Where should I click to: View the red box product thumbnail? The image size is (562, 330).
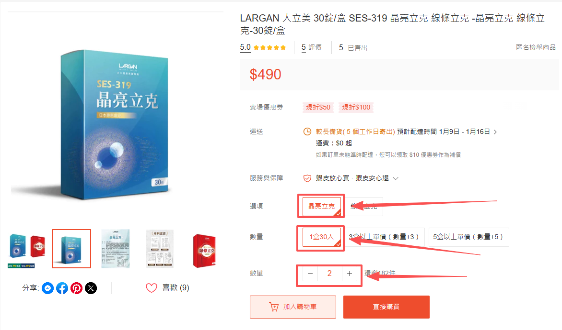coord(204,251)
